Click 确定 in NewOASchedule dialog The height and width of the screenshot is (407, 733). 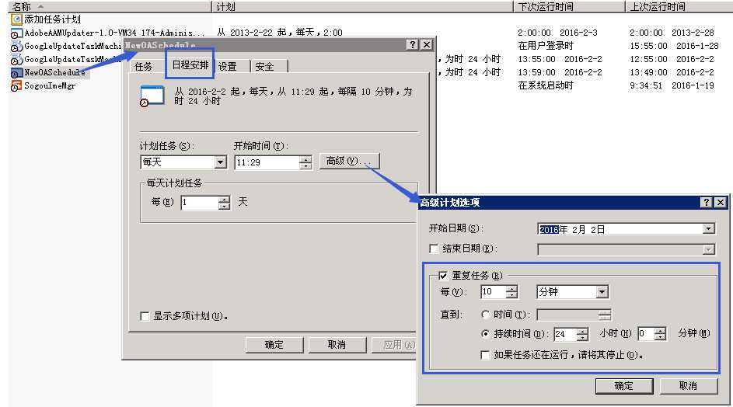[x=274, y=345]
